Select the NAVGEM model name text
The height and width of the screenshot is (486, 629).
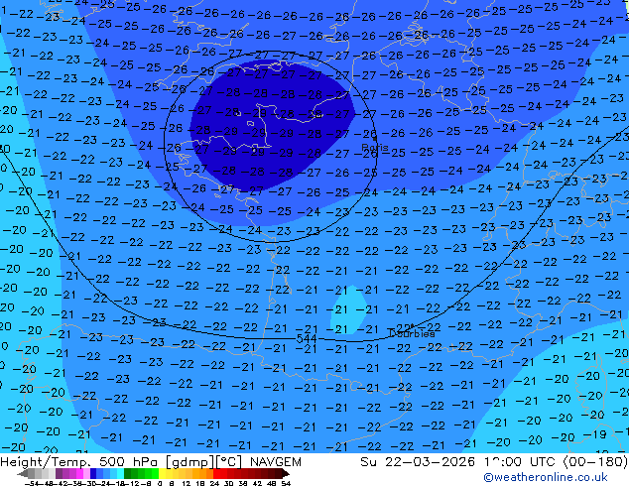pyautogui.click(x=276, y=462)
